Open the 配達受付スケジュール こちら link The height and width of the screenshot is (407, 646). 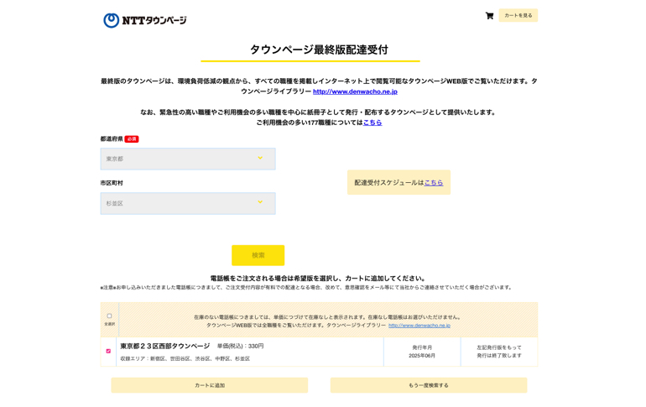(433, 182)
